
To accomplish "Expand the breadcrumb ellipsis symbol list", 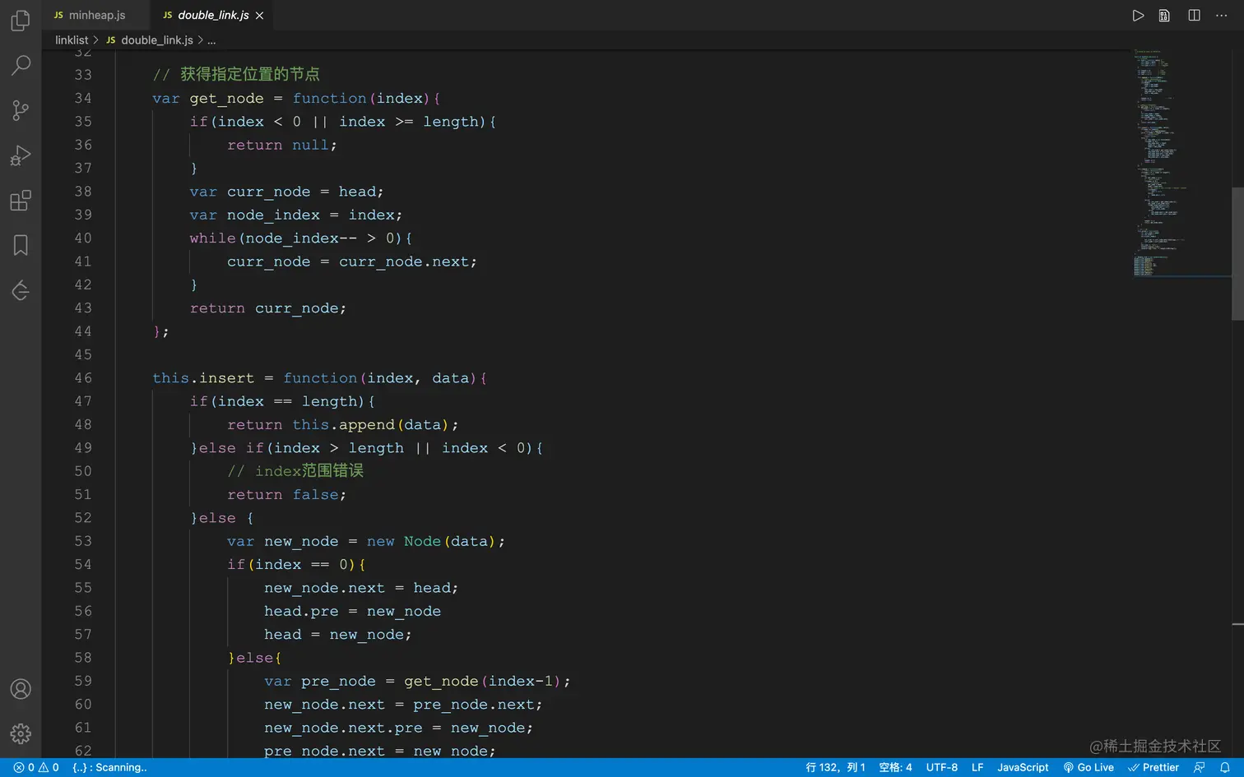I will coord(211,40).
